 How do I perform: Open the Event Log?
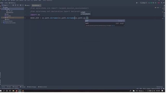coord(160,87)
